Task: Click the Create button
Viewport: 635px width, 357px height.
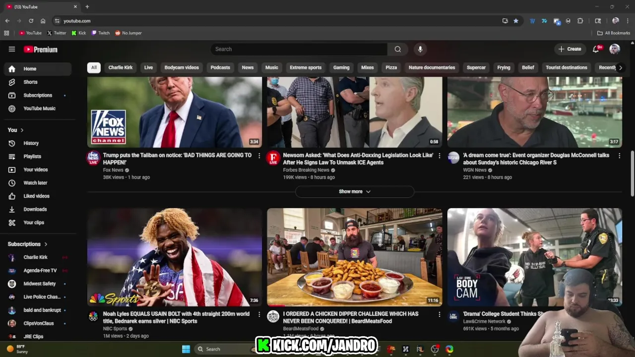Action: (x=570, y=49)
